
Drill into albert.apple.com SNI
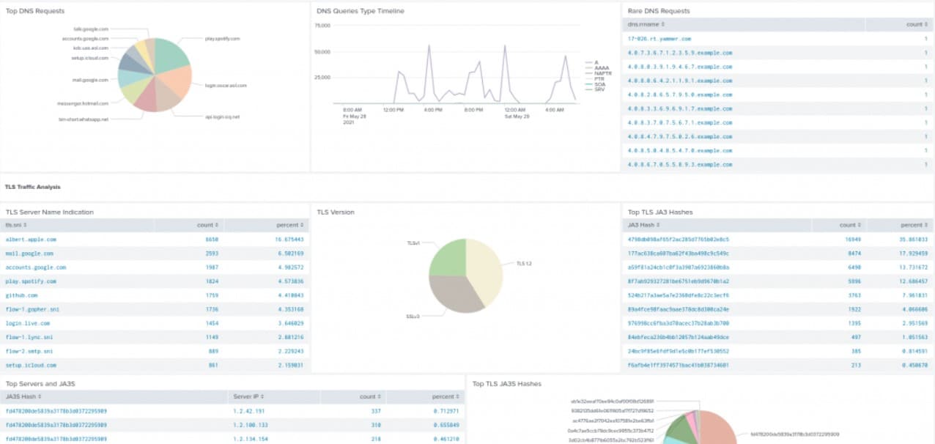(31, 240)
